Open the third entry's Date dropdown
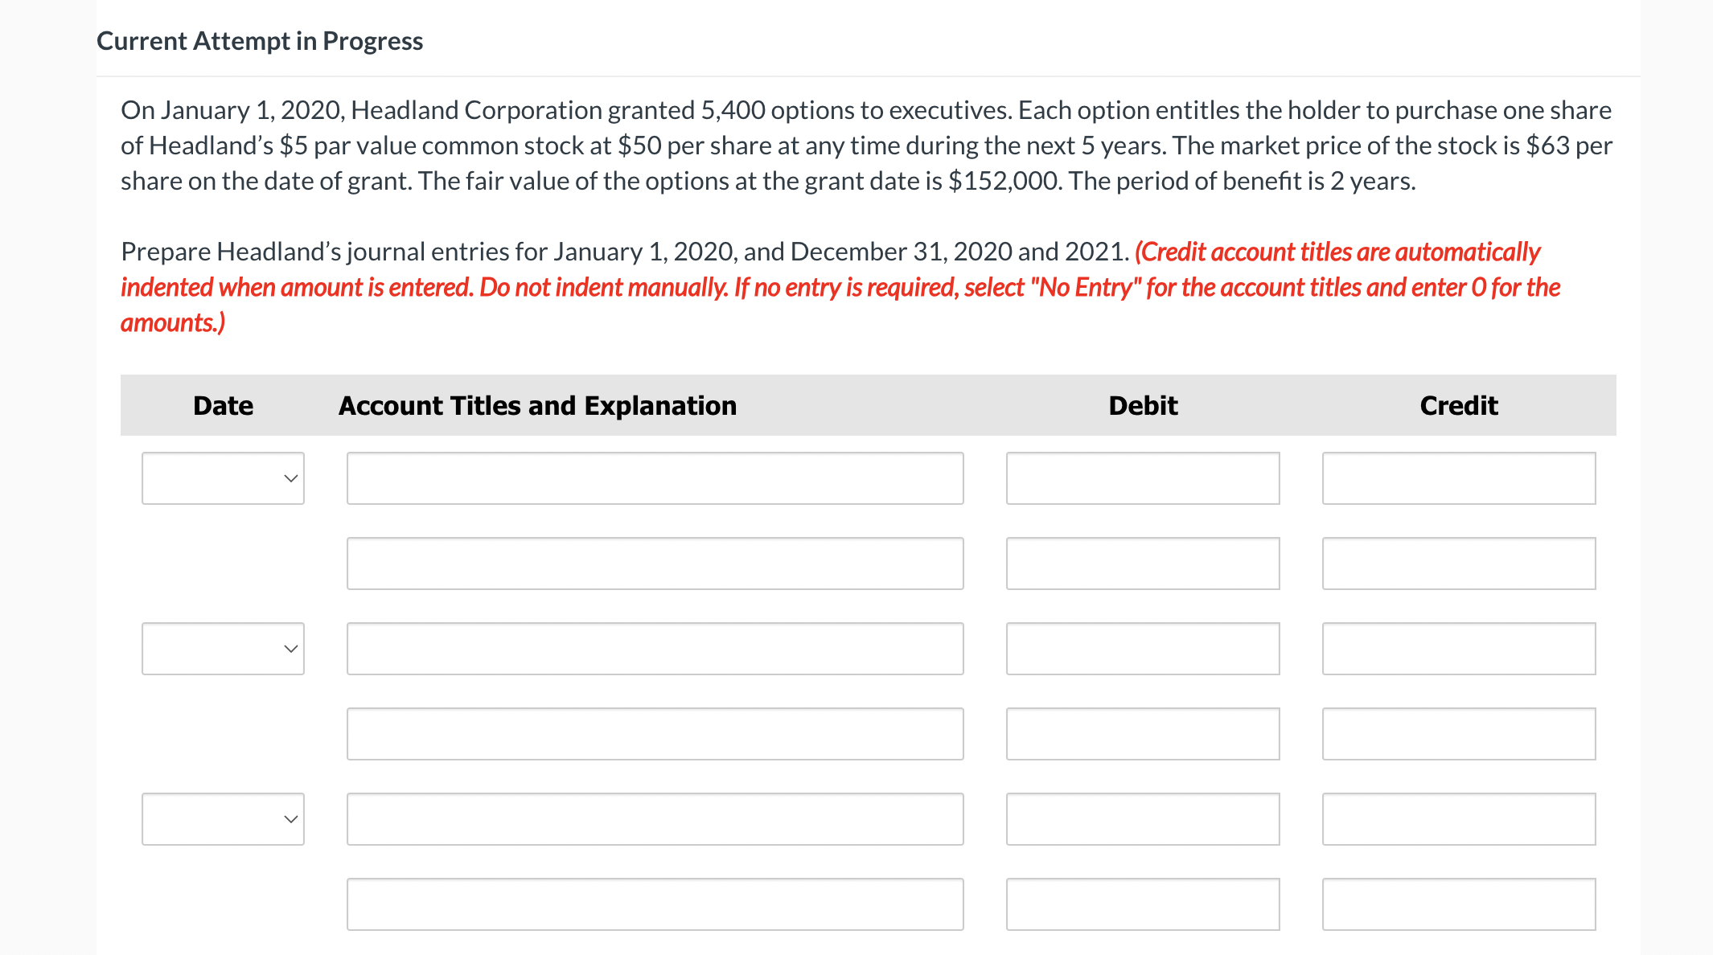The width and height of the screenshot is (1713, 955). [x=223, y=819]
